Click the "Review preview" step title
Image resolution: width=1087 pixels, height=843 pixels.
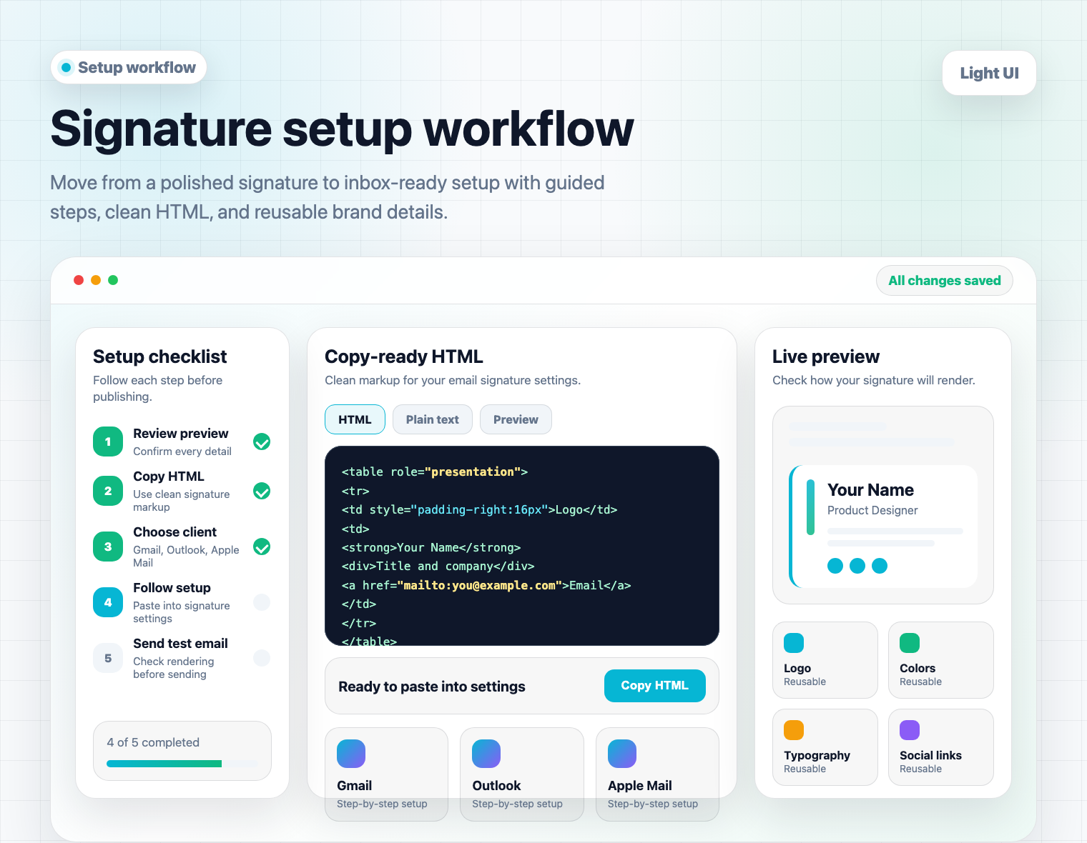[181, 434]
